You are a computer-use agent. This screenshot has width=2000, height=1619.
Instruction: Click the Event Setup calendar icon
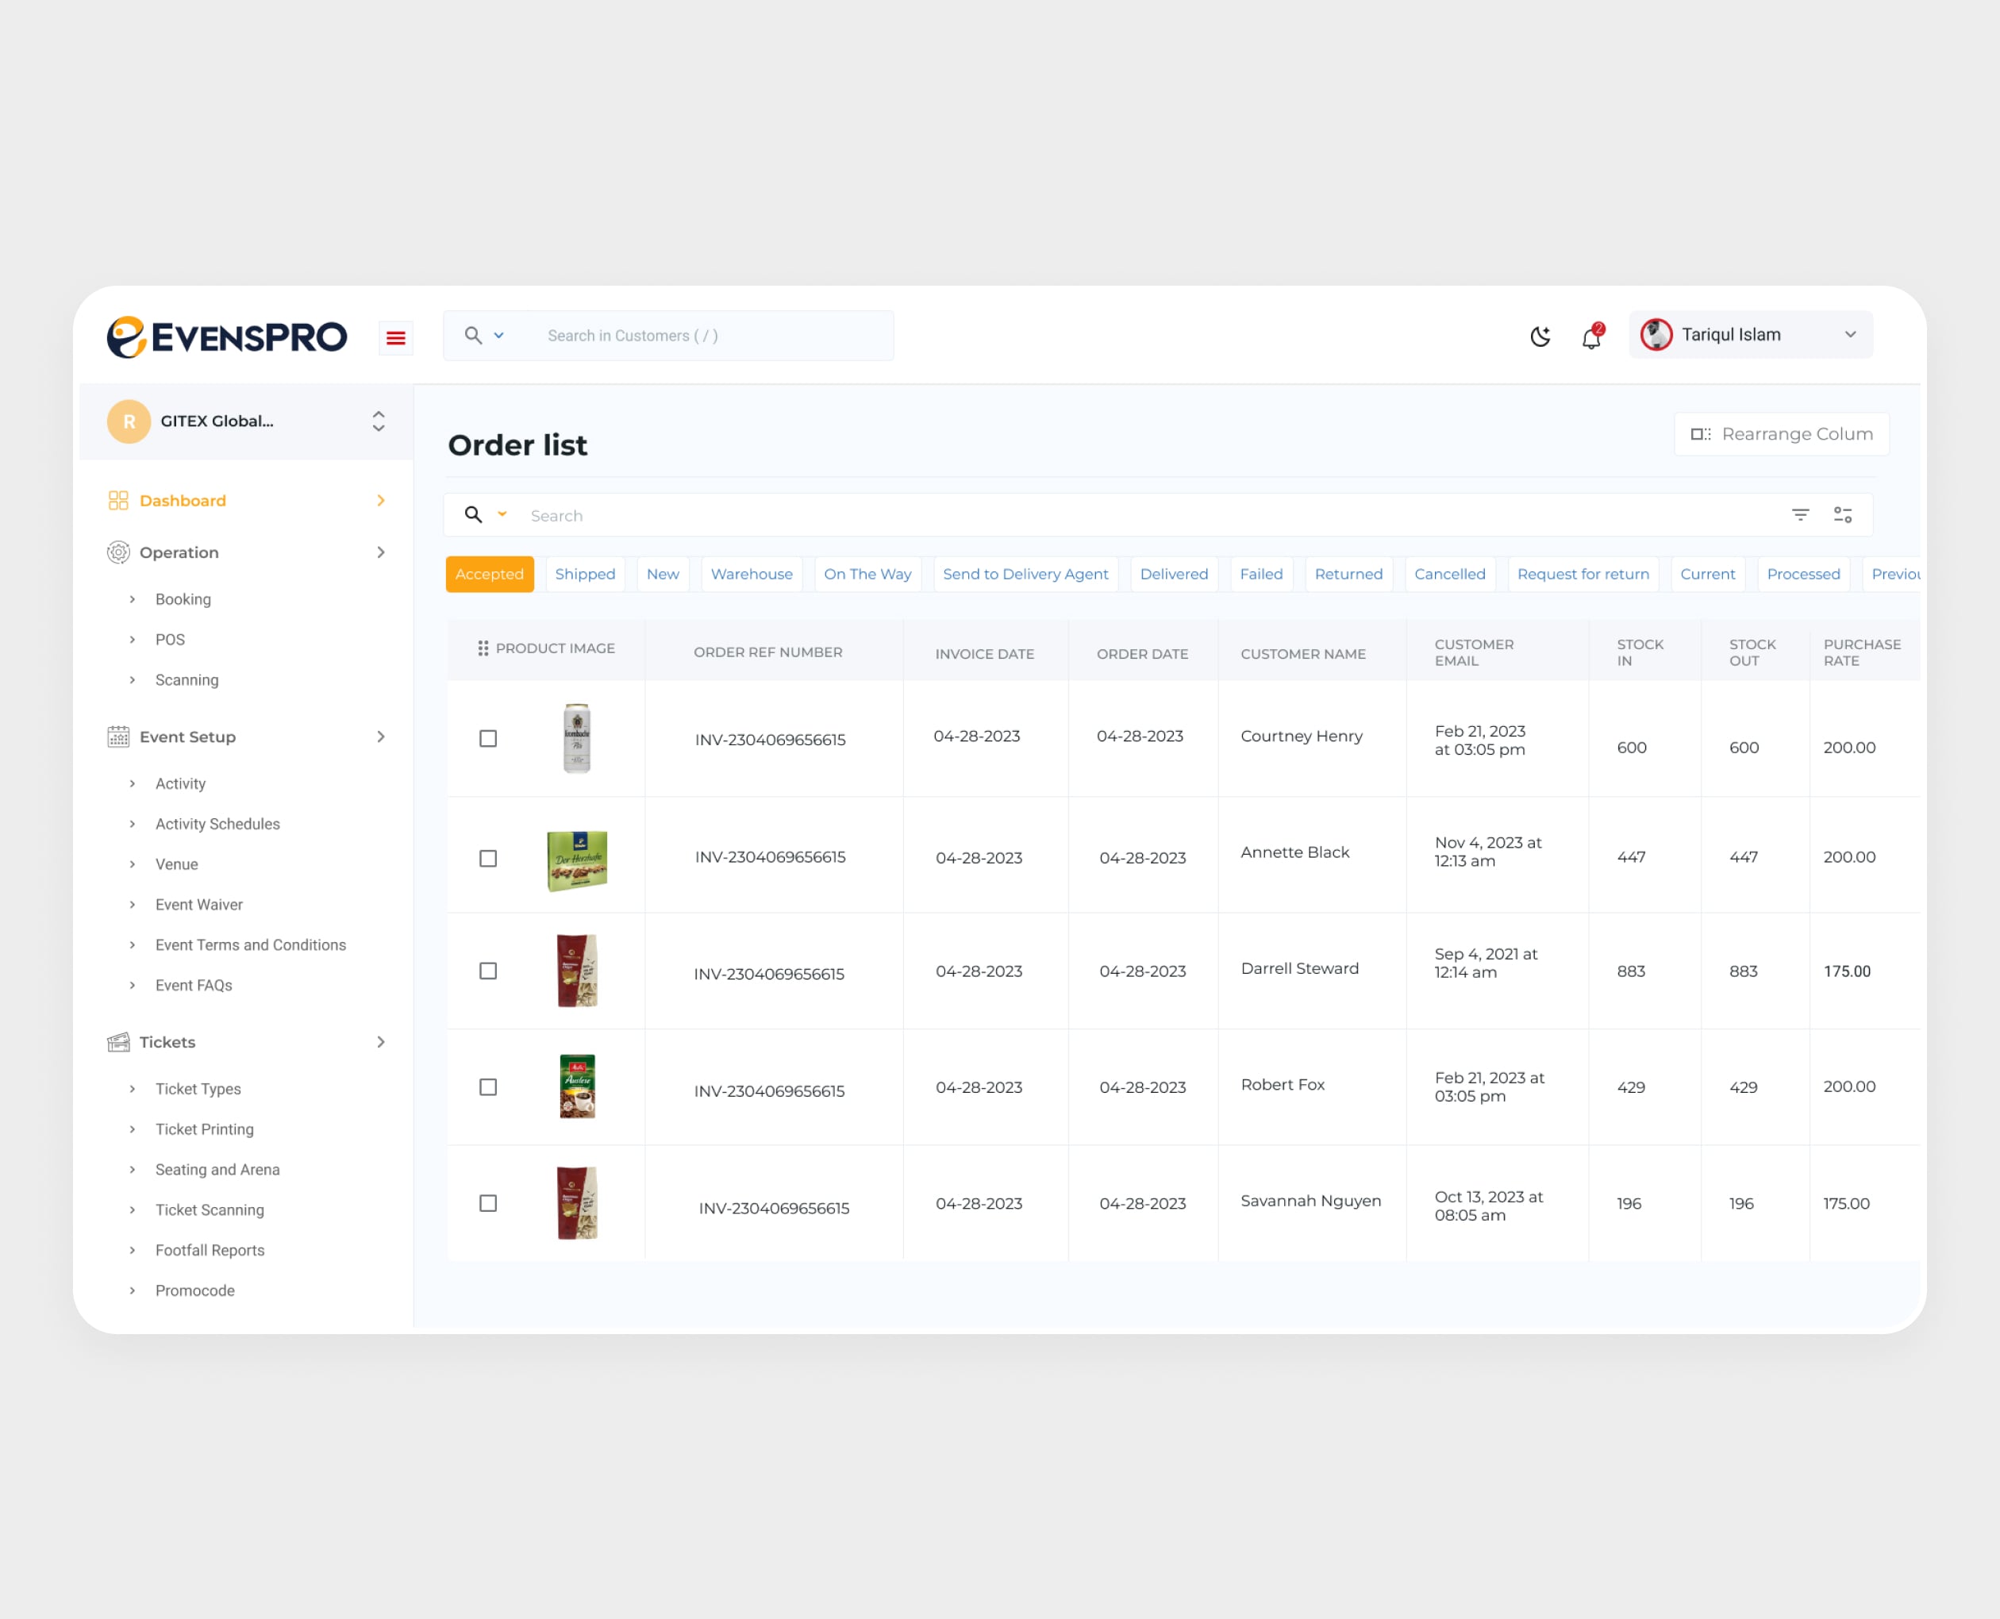[118, 736]
